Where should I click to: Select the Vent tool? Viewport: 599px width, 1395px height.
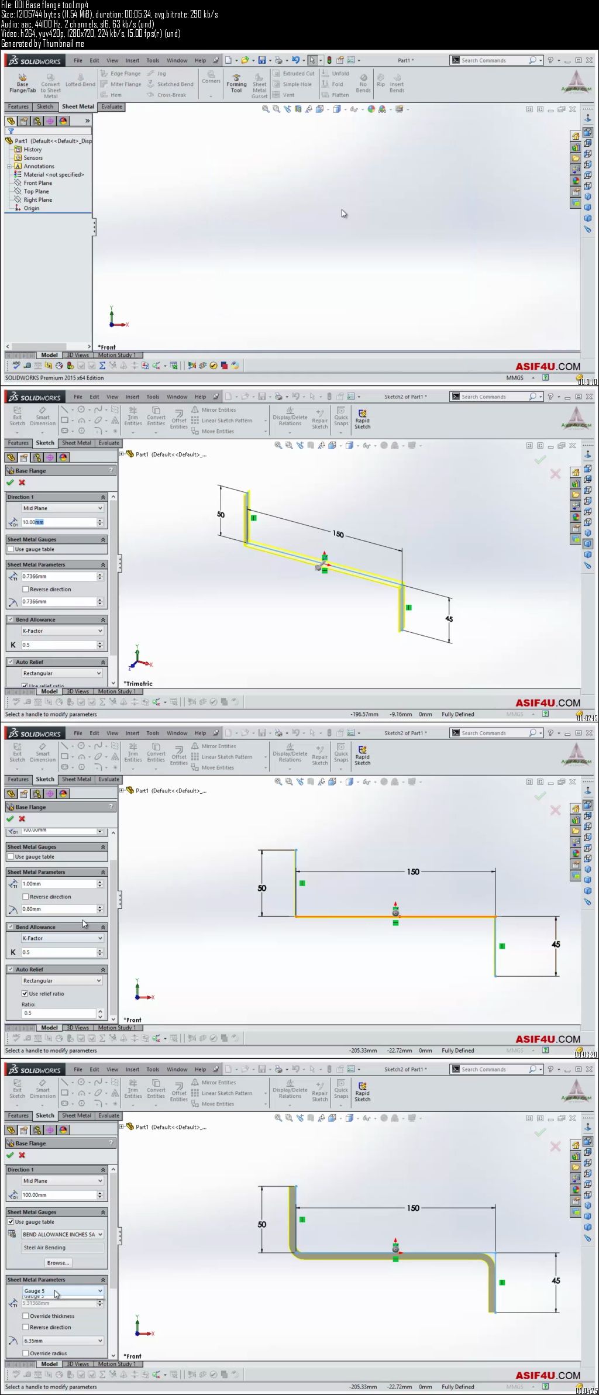click(284, 95)
